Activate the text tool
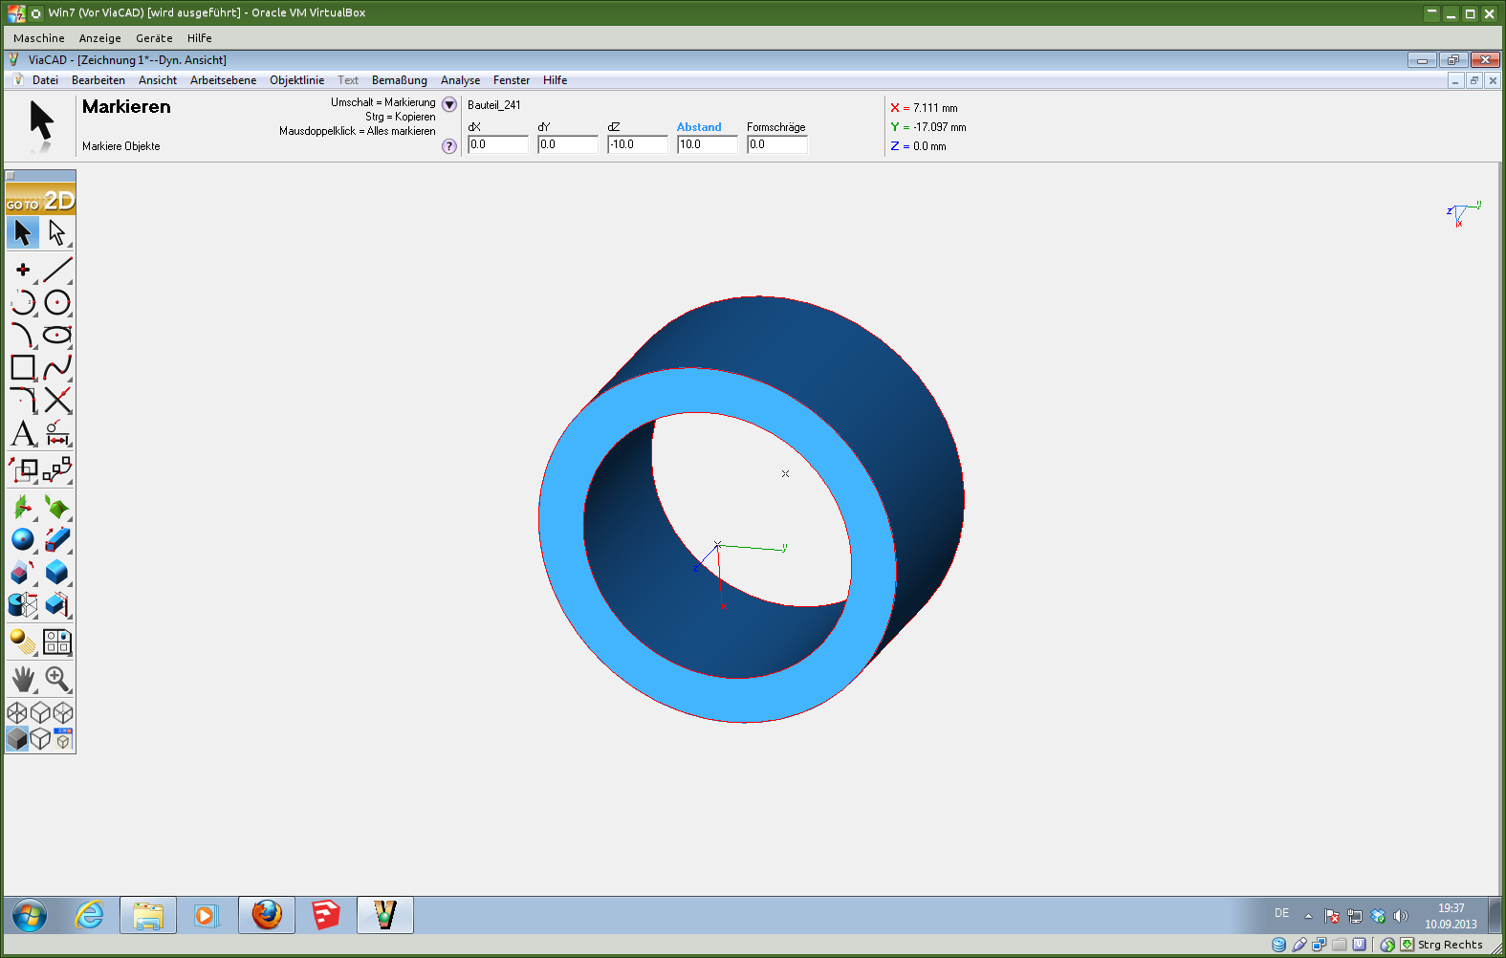1506x958 pixels. 23,434
